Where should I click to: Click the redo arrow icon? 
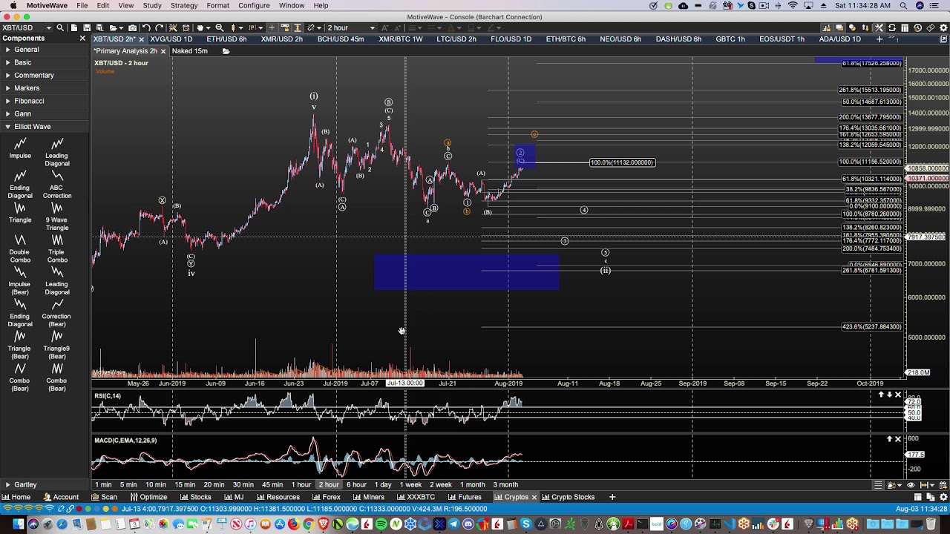click(x=159, y=27)
